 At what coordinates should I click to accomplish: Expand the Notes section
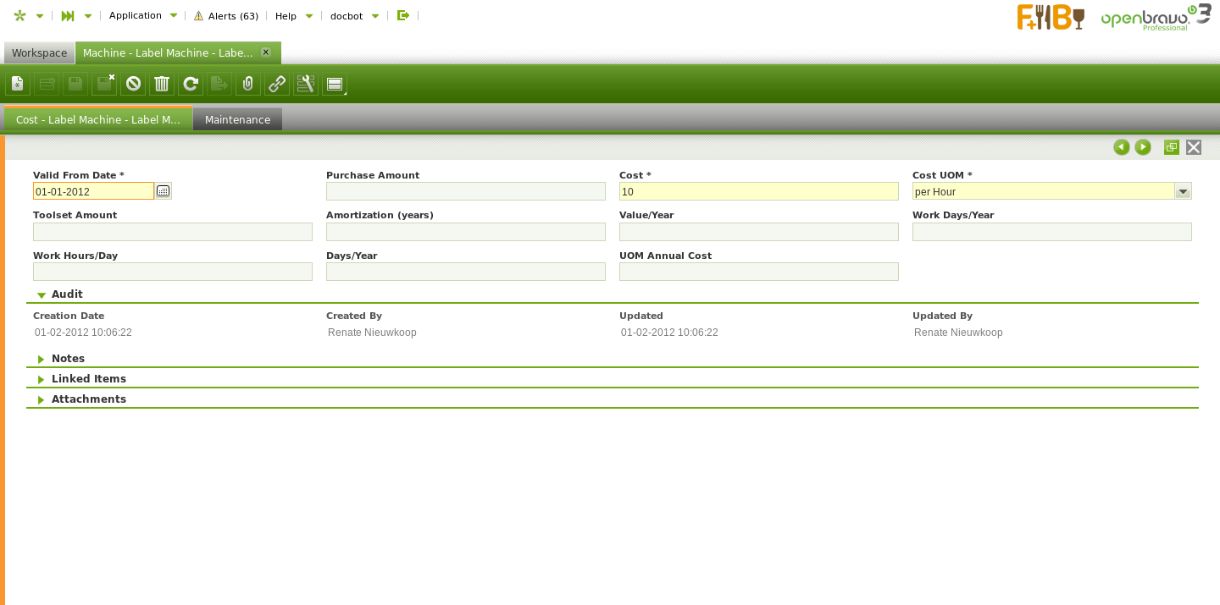point(68,359)
